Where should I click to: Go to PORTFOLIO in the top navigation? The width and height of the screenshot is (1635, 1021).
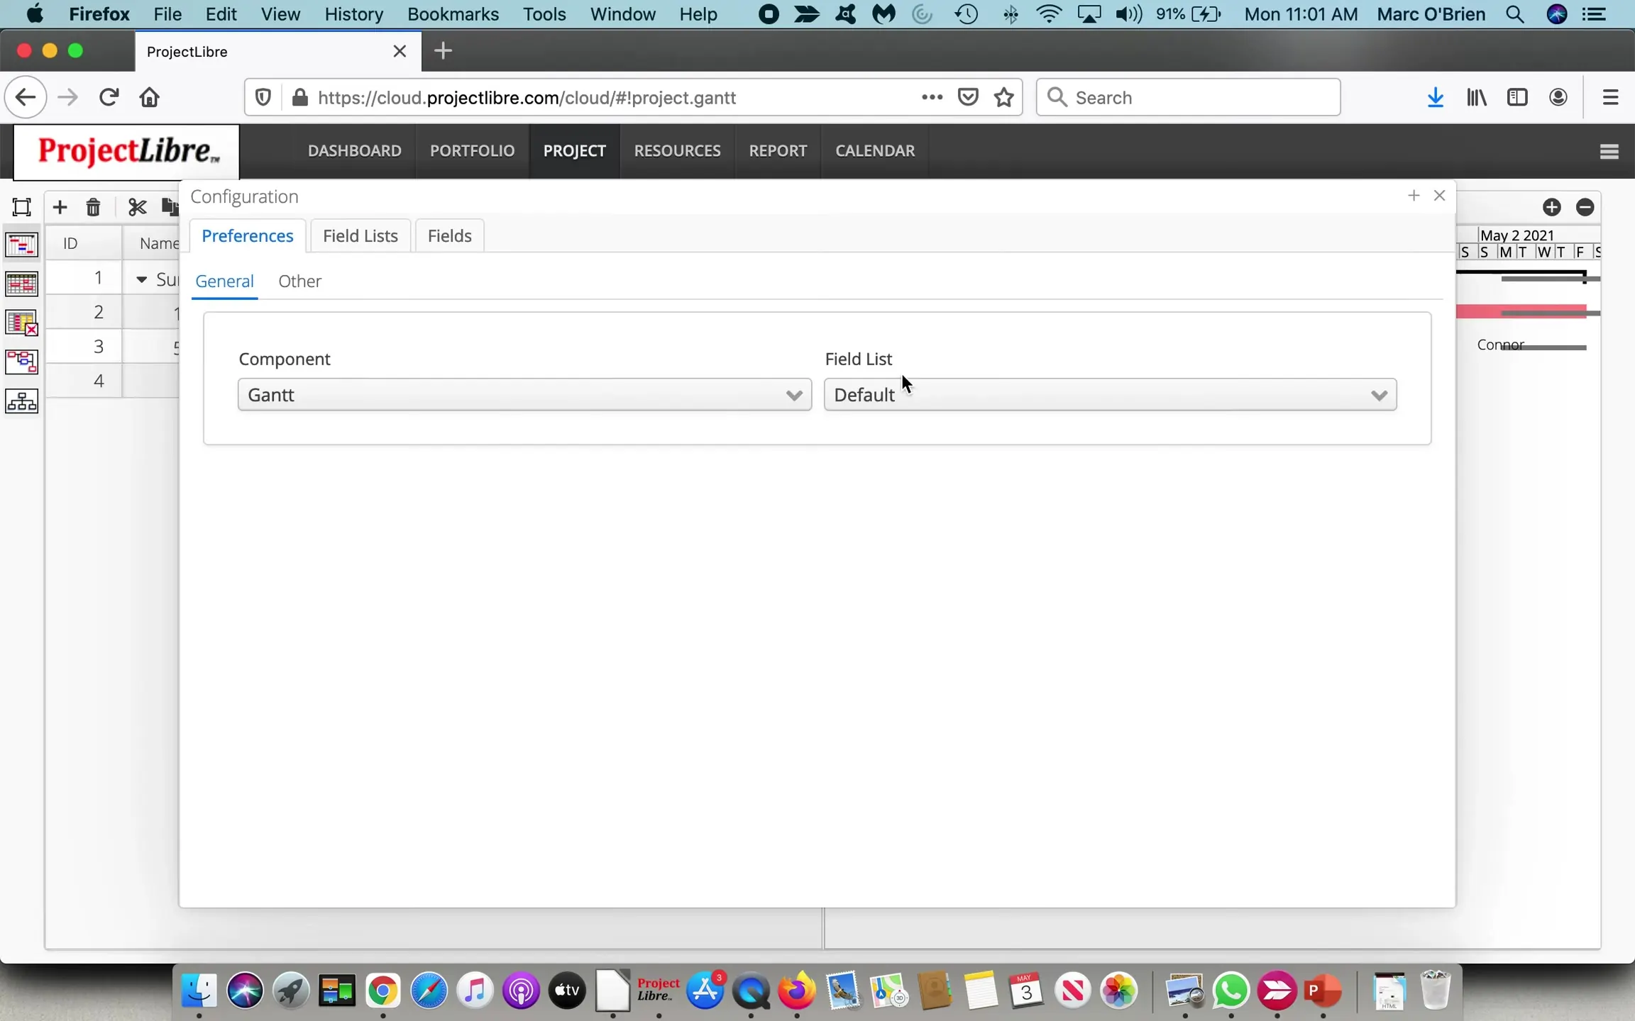point(473,151)
